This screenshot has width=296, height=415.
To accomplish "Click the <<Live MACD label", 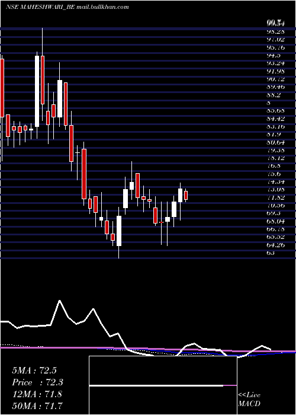I will [249, 400].
